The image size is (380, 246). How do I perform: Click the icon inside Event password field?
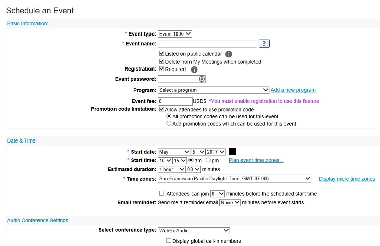click(202, 79)
